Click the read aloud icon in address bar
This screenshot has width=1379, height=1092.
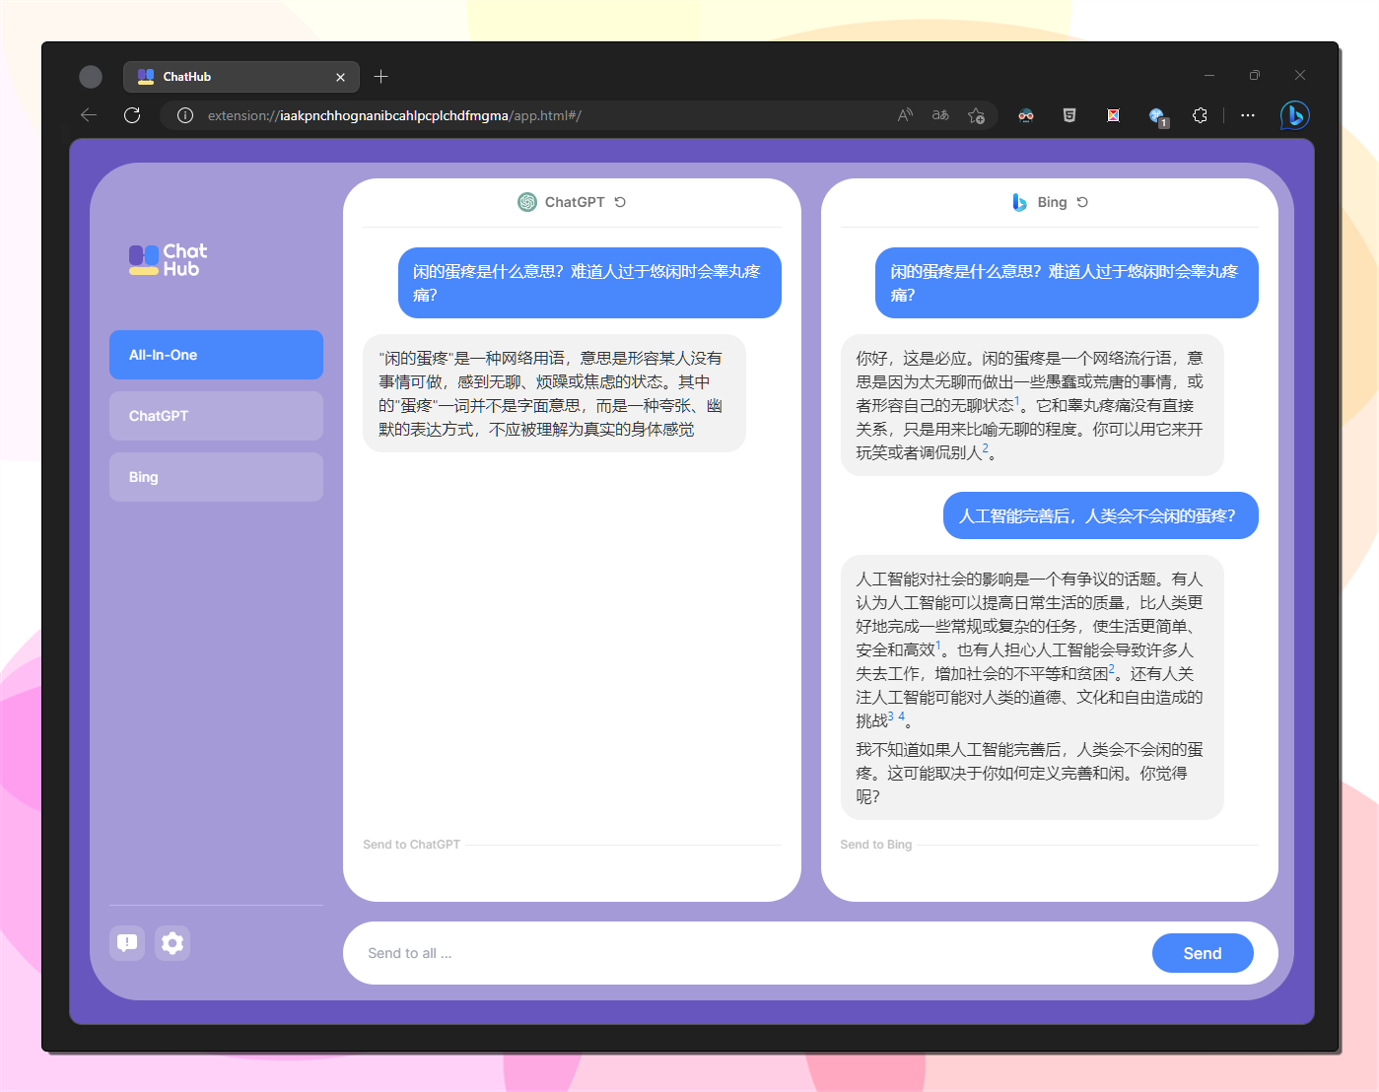click(905, 115)
